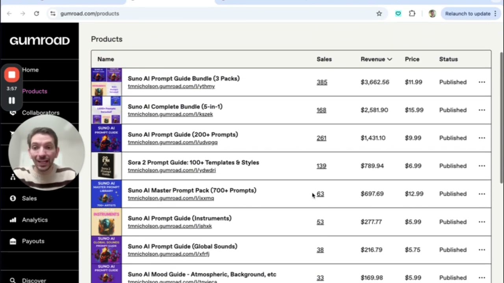The height and width of the screenshot is (283, 504).
Task: Open more options for Prompt Guide (Instruments)
Action: [x=482, y=222]
